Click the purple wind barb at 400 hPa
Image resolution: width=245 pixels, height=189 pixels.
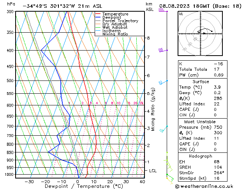tap(163, 50)
